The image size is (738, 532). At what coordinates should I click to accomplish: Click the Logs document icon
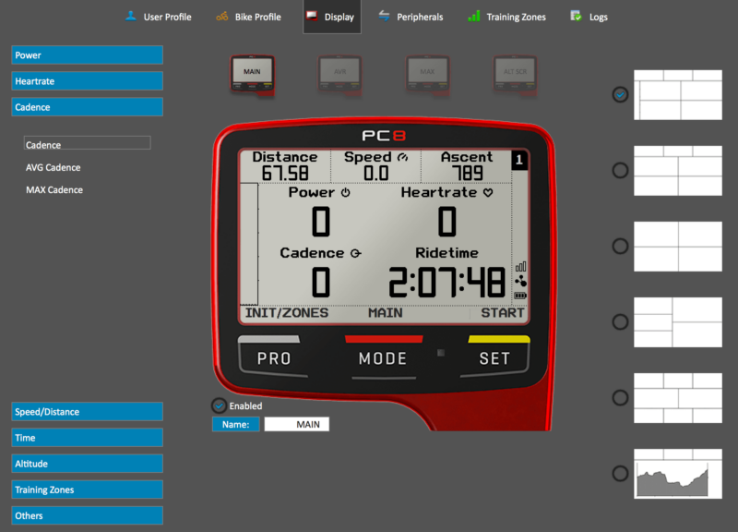(576, 17)
